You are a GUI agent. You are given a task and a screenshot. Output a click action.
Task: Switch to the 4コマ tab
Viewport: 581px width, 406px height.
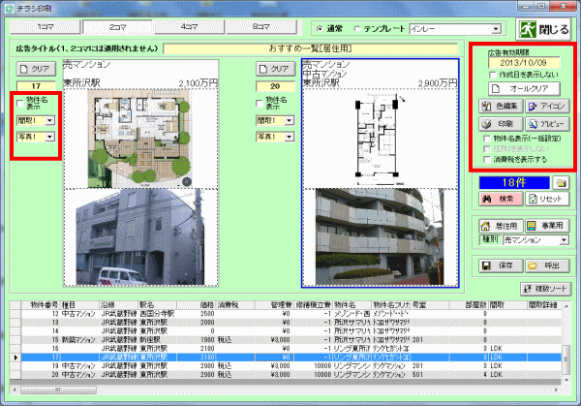pyautogui.click(x=189, y=27)
